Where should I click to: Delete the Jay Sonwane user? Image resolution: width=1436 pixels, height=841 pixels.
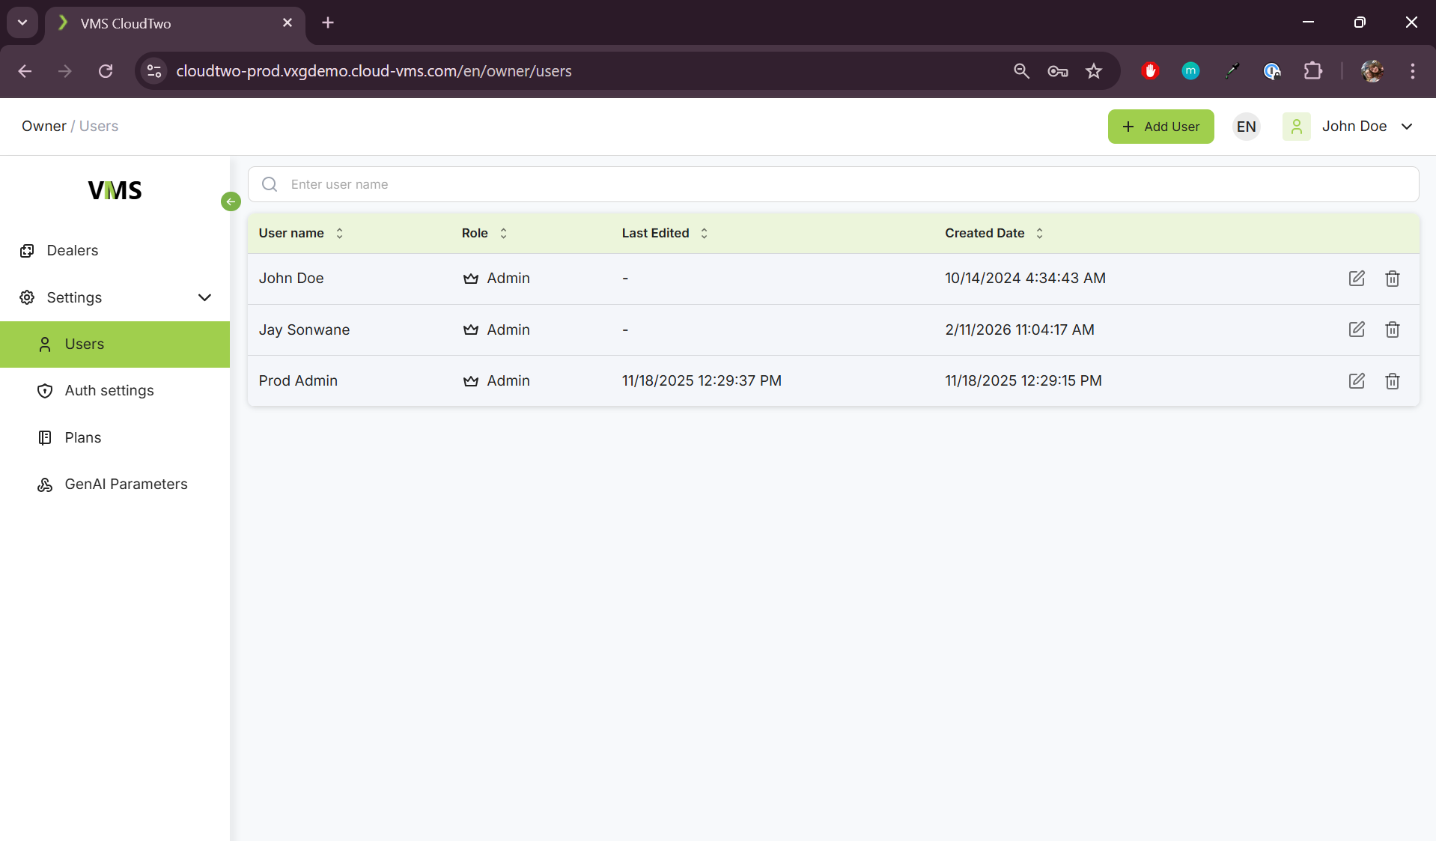tap(1392, 330)
